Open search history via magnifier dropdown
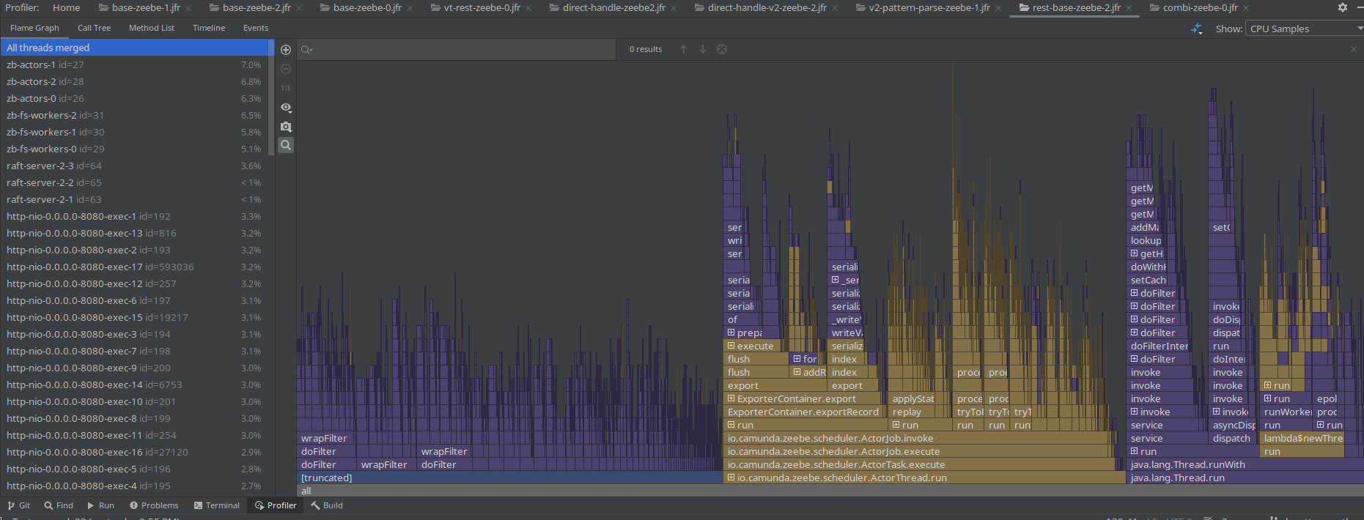The height and width of the screenshot is (520, 1364). pyautogui.click(x=307, y=49)
